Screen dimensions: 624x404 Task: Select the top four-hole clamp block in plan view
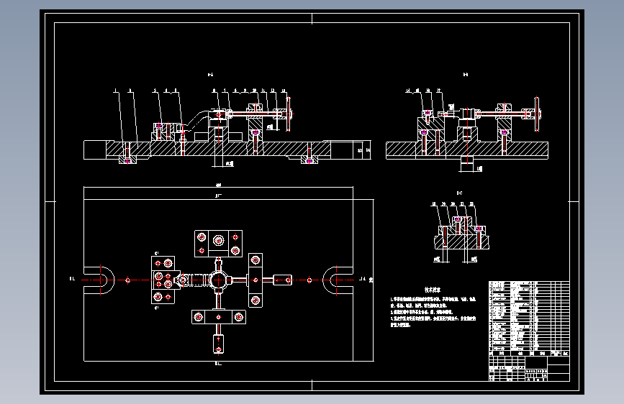tap(218, 244)
